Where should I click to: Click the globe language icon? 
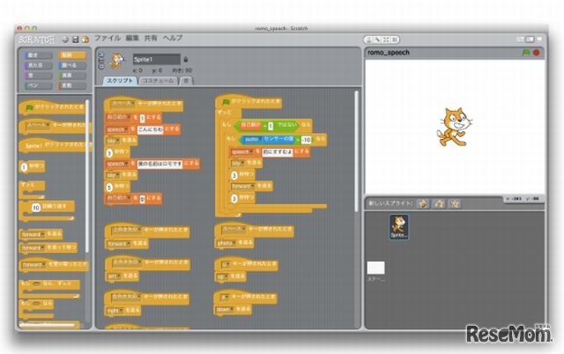pyautogui.click(x=64, y=39)
